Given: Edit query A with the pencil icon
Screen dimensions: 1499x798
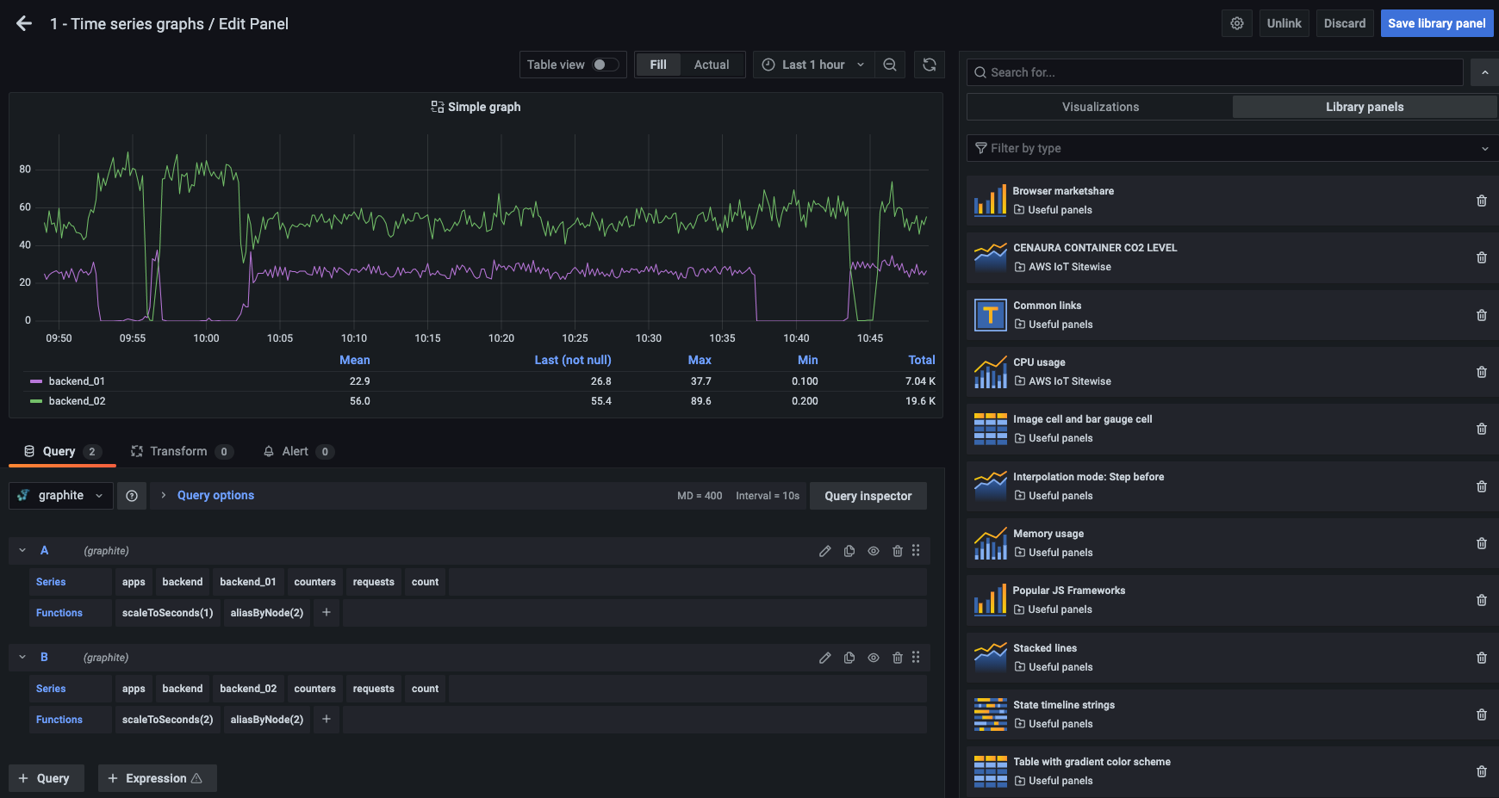Looking at the screenshot, I should coord(824,551).
